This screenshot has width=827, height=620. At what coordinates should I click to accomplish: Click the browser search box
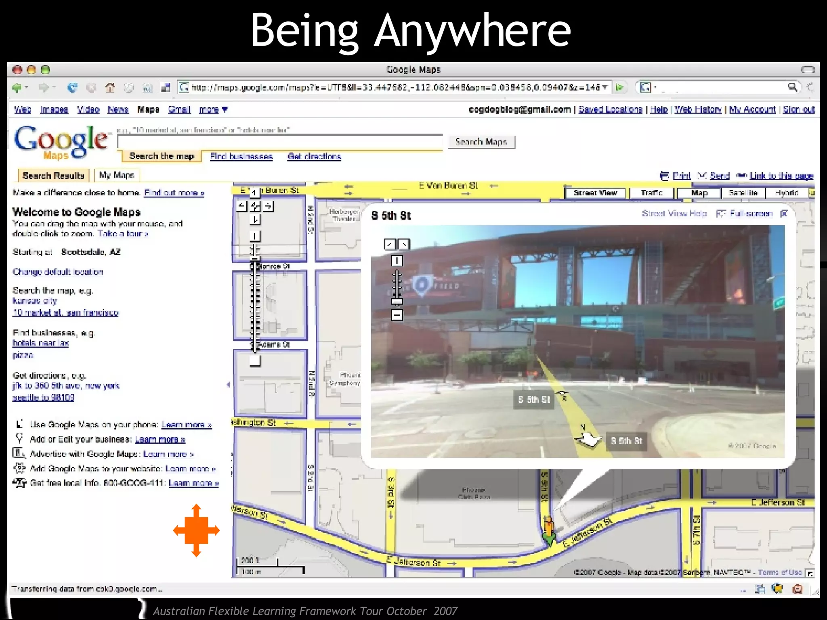pos(719,87)
